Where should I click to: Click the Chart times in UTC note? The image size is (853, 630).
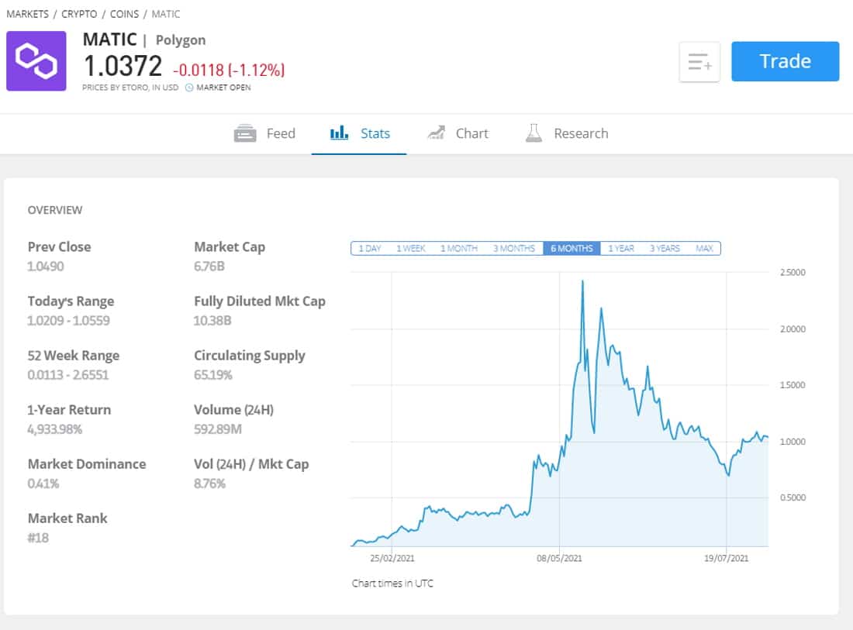click(392, 584)
